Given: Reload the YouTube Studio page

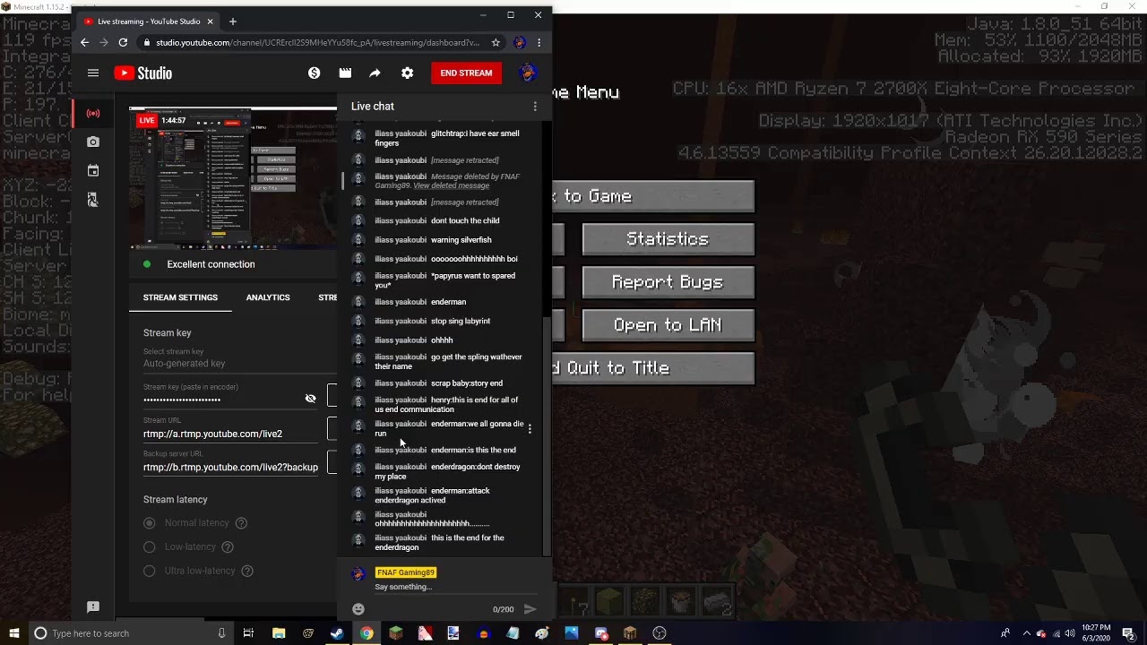Looking at the screenshot, I should 123,42.
